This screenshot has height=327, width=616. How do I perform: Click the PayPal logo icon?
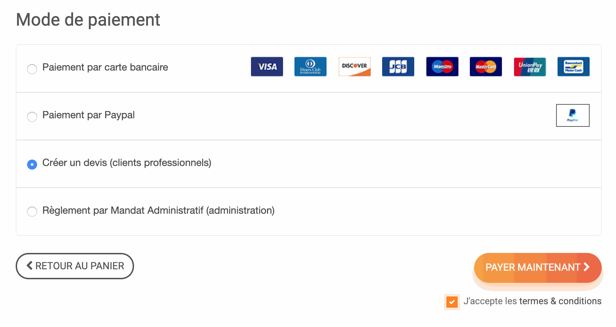point(573,115)
